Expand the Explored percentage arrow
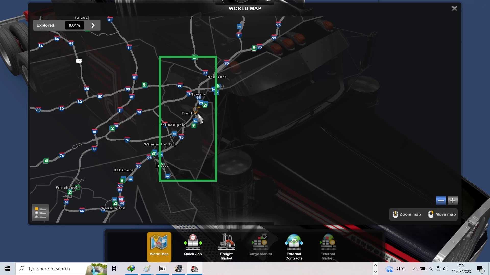The width and height of the screenshot is (490, 275). point(93,25)
